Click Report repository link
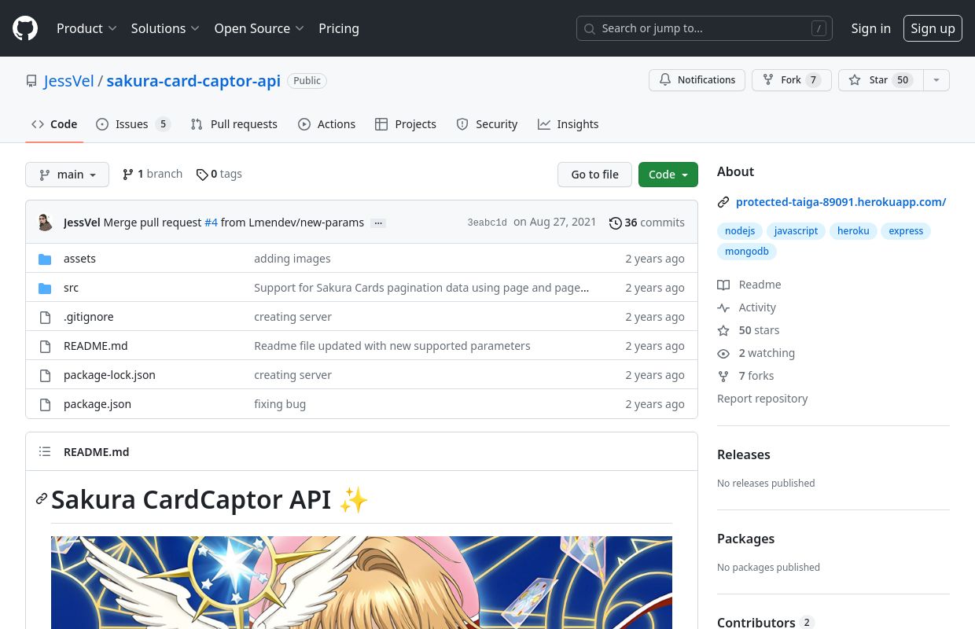The image size is (975, 629). click(x=763, y=399)
